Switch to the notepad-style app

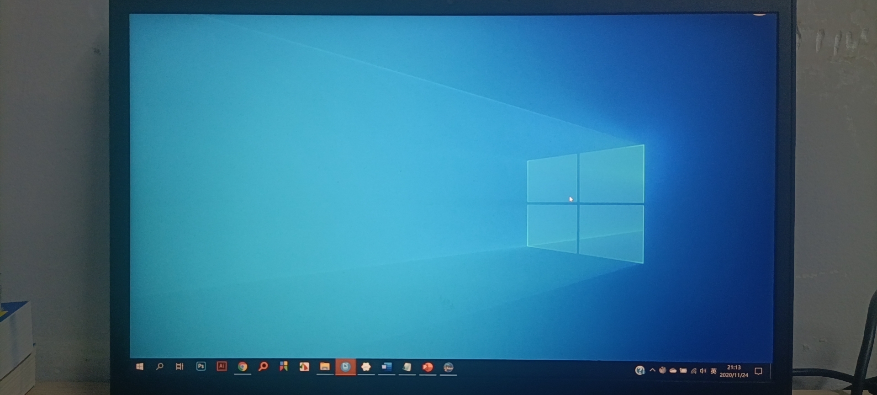(407, 367)
